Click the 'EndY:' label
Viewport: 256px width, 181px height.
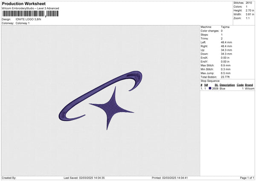[204, 61]
